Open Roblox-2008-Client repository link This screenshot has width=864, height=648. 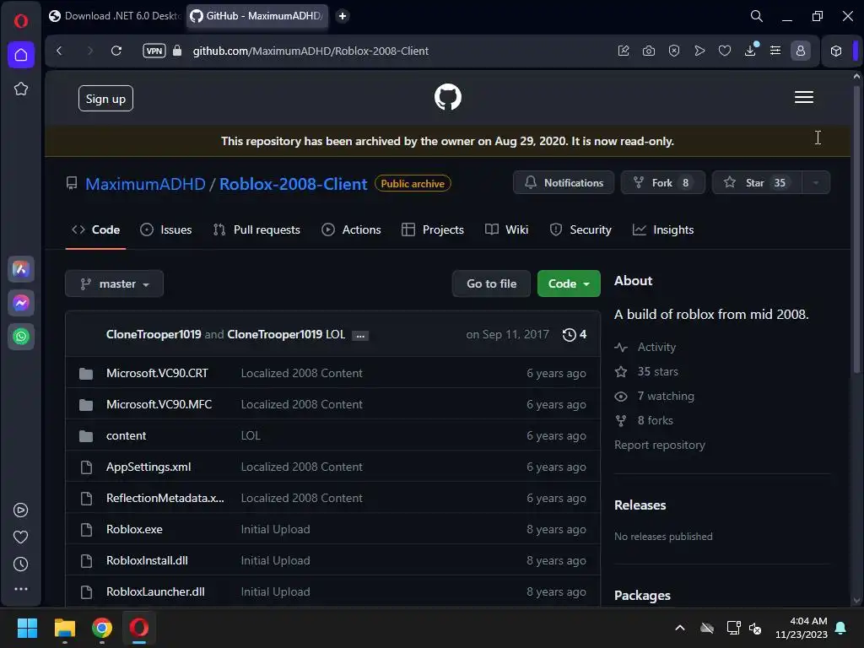click(x=293, y=183)
